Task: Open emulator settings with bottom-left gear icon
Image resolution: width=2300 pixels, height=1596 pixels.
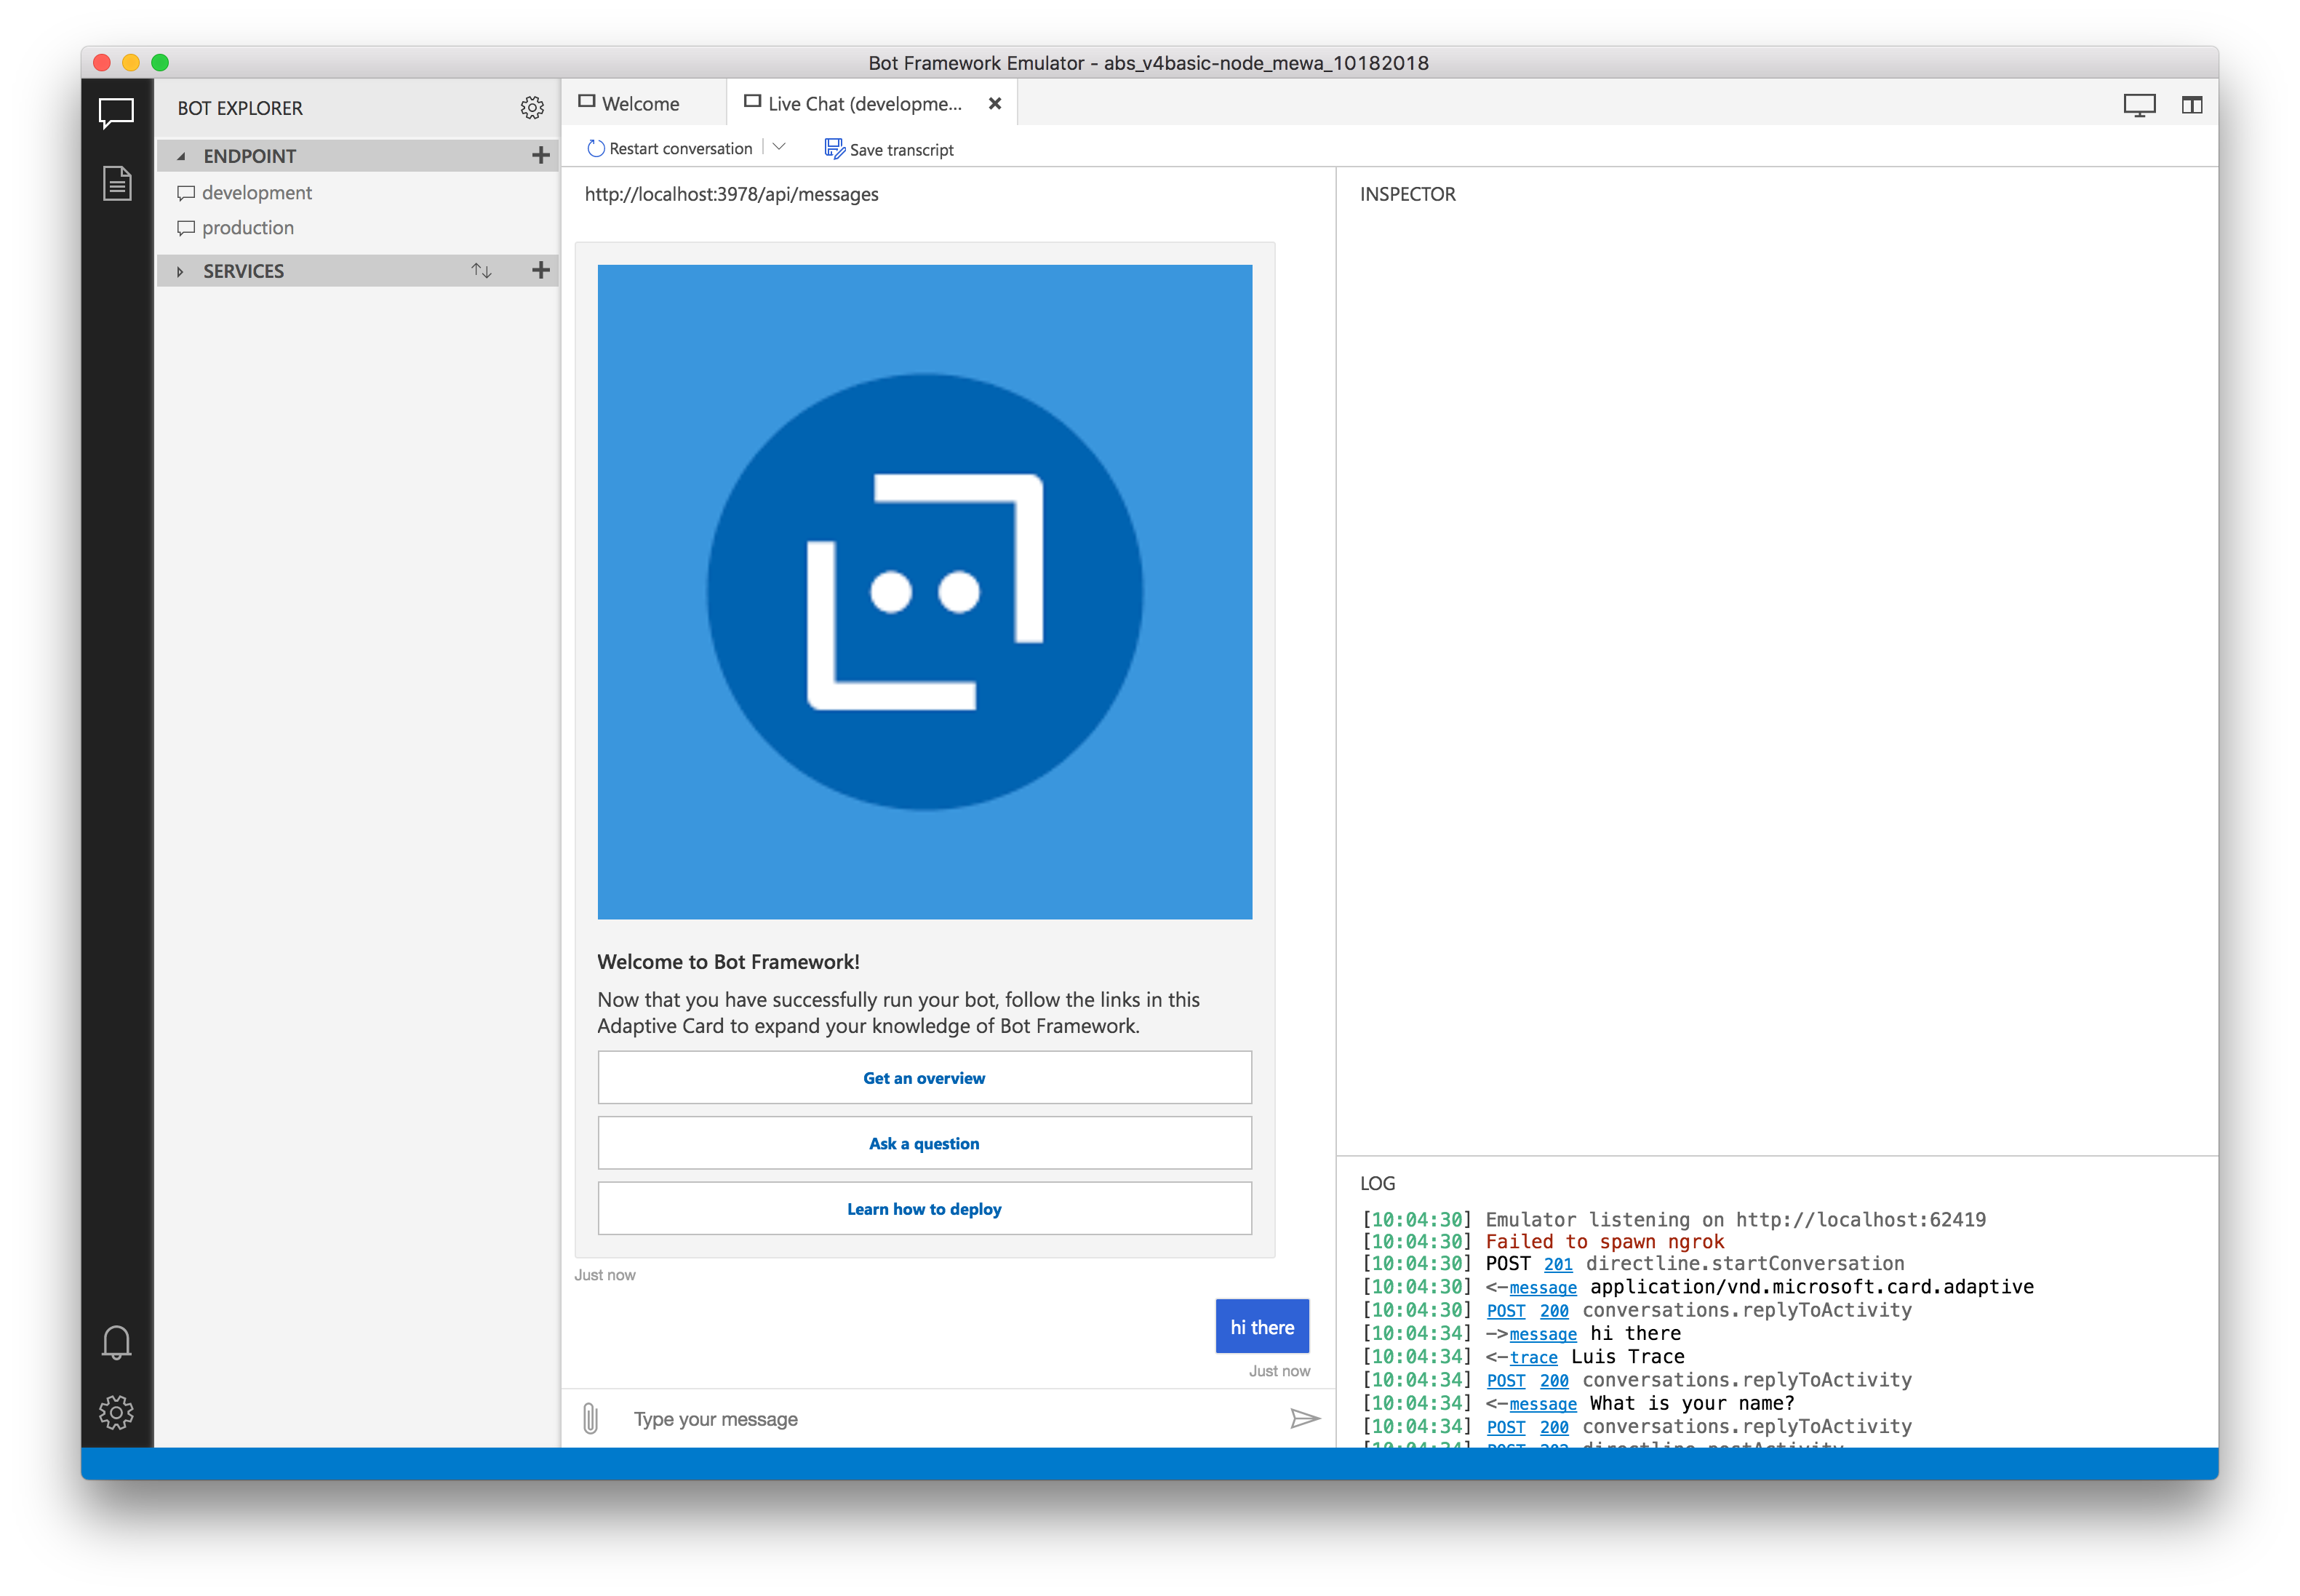Action: (116, 1412)
